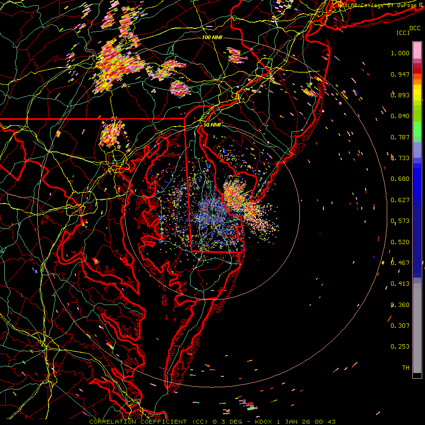Click the 1.000 value on the color scale
The image size is (425, 425).
pyautogui.click(x=400, y=53)
